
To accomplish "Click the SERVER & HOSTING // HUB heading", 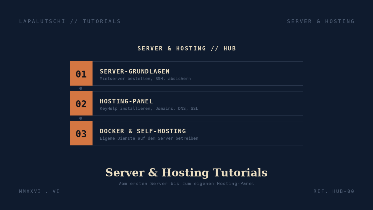I will [x=187, y=48].
